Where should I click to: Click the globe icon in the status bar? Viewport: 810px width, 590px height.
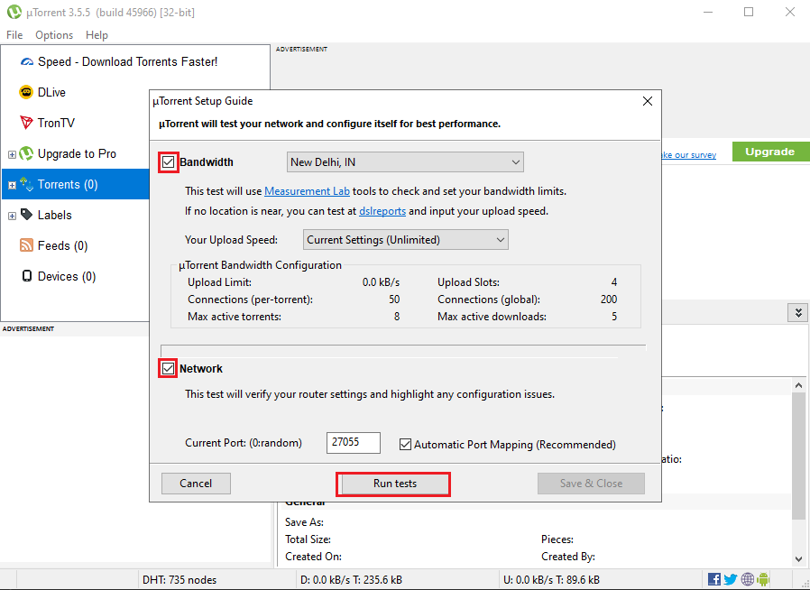747,578
